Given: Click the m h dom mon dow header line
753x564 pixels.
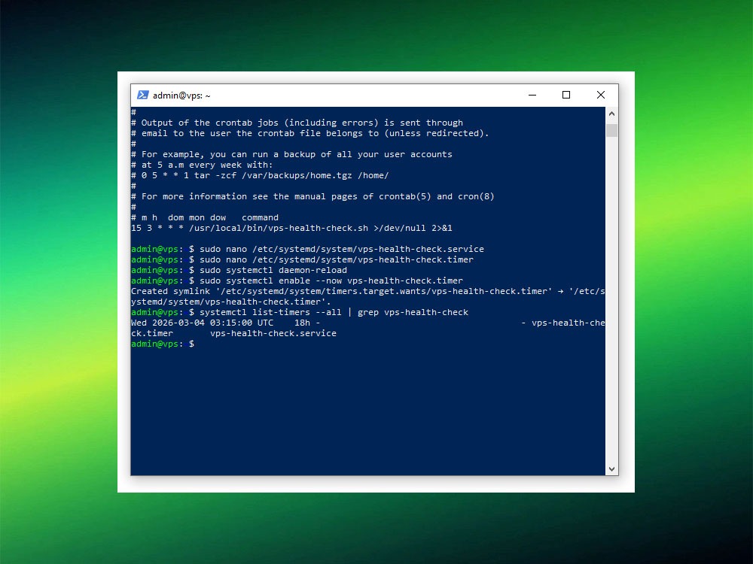Looking at the screenshot, I should pos(203,217).
